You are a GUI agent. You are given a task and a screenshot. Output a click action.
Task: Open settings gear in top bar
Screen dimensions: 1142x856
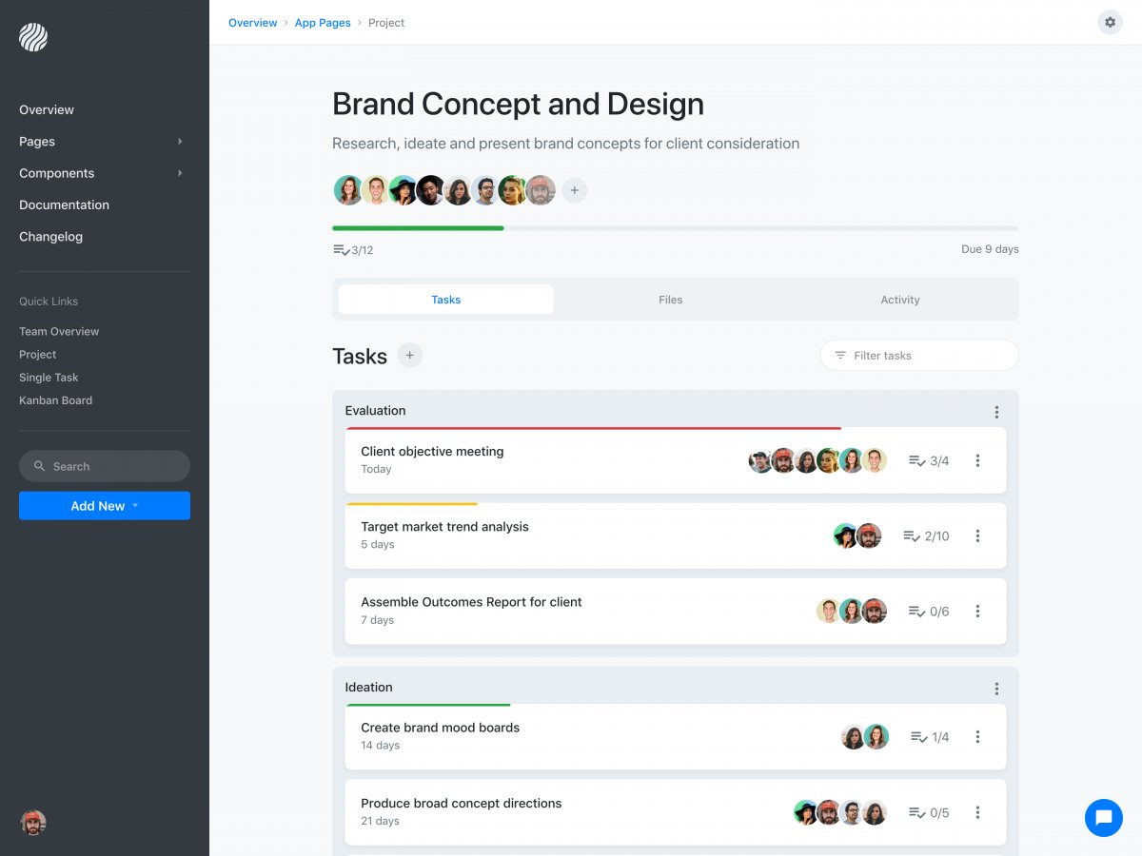(1110, 22)
